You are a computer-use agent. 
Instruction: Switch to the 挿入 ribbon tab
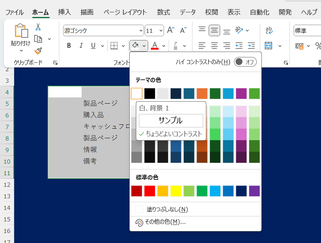(64, 12)
